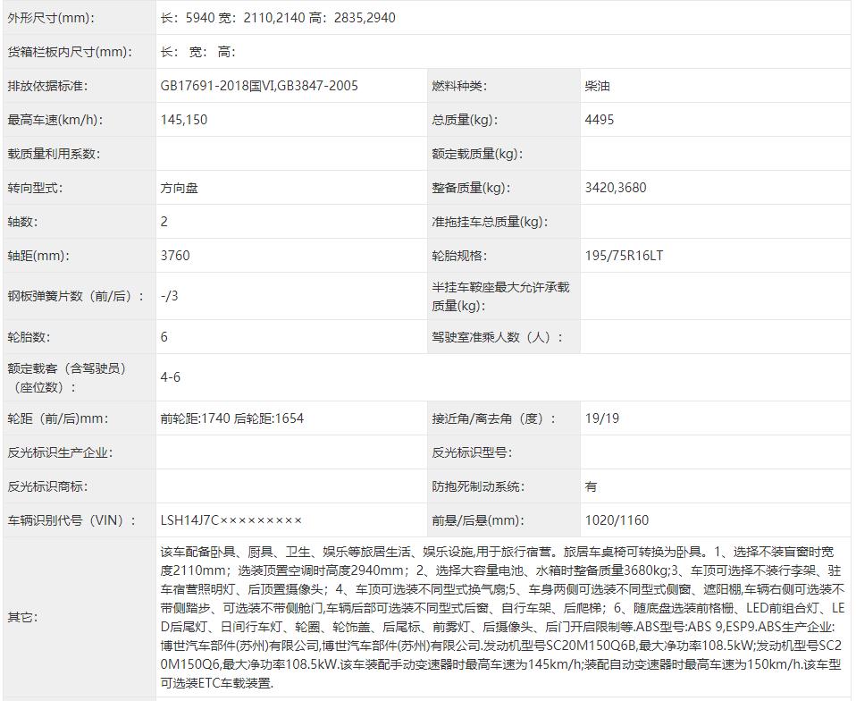Click the 准拖挂车总质量(kg) label
The height and width of the screenshot is (701, 856).
[490, 222]
